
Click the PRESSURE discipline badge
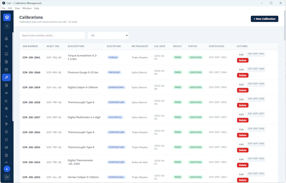pyautogui.click(x=114, y=72)
